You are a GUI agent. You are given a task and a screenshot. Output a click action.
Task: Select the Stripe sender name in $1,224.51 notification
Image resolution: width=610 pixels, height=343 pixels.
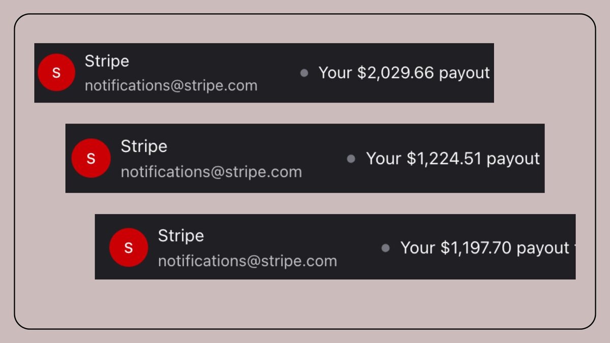click(x=144, y=146)
